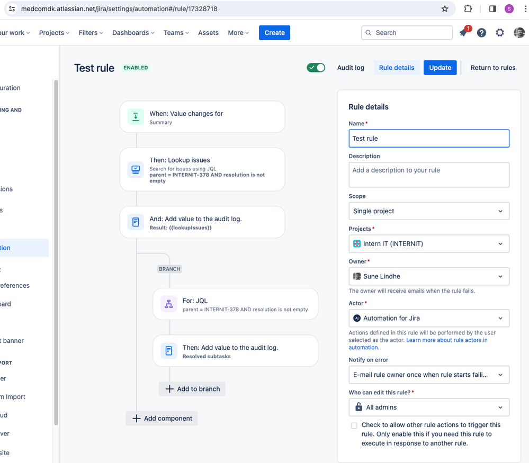Screen dimensions: 529x463
Task: Click the ENABLED status badge
Action: tap(136, 67)
